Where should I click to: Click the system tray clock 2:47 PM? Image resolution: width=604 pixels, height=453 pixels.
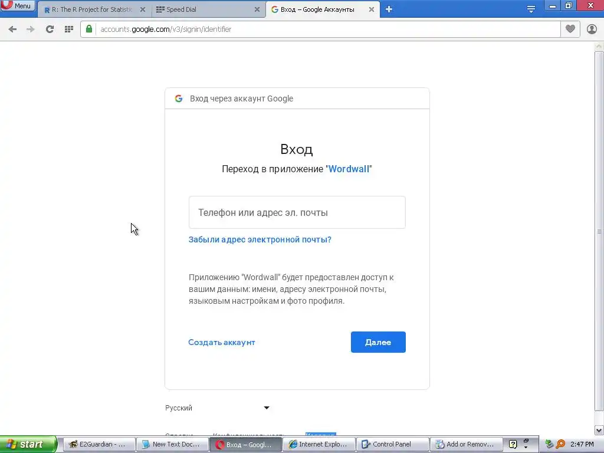[x=582, y=445]
